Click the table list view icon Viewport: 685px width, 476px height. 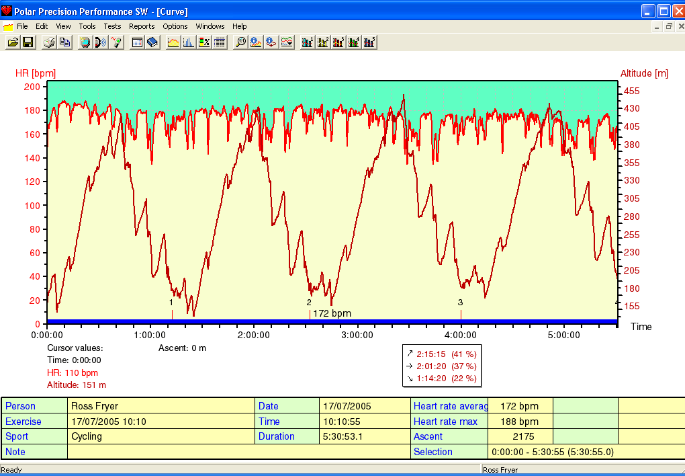coord(220,42)
